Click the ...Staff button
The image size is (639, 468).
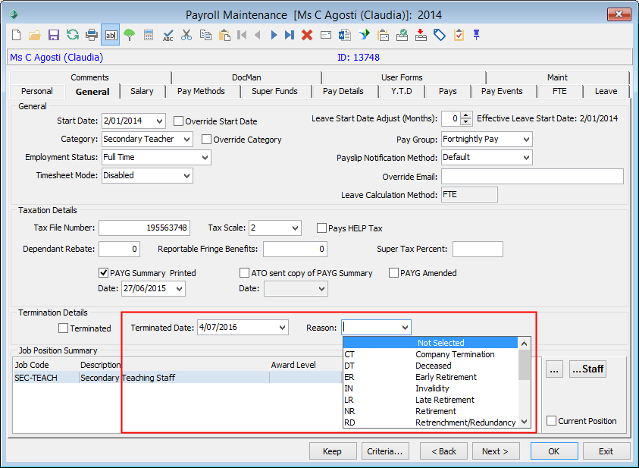click(x=587, y=369)
